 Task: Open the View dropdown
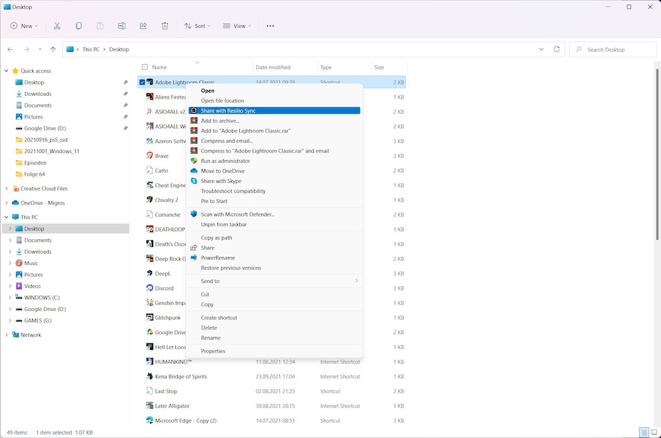click(x=237, y=26)
